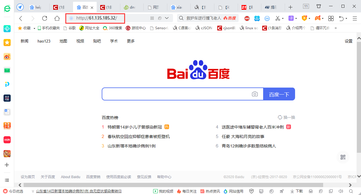Reload the current page
The height and width of the screenshot is (195, 361).
45,18
